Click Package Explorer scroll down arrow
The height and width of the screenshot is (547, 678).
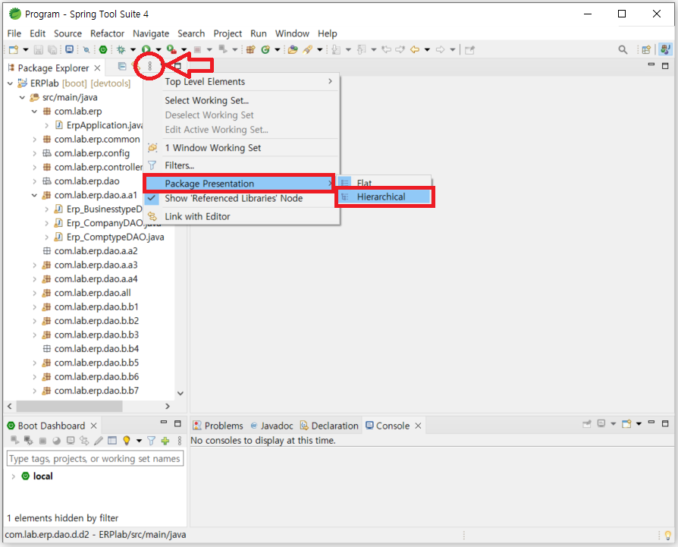click(x=180, y=394)
